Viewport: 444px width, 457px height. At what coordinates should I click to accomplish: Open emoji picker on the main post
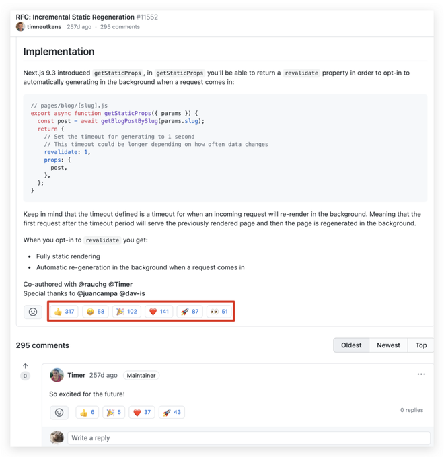tap(33, 312)
